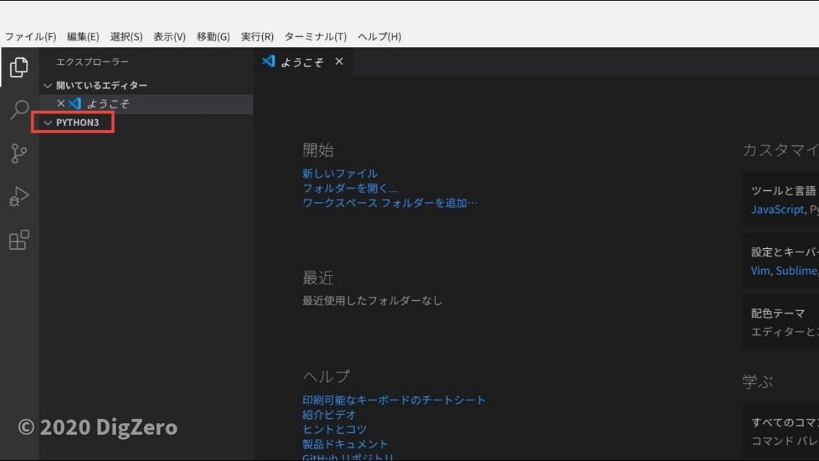This screenshot has height=461, width=819.
Task: Click the VS Code logo on the Welcome tab
Action: (268, 61)
